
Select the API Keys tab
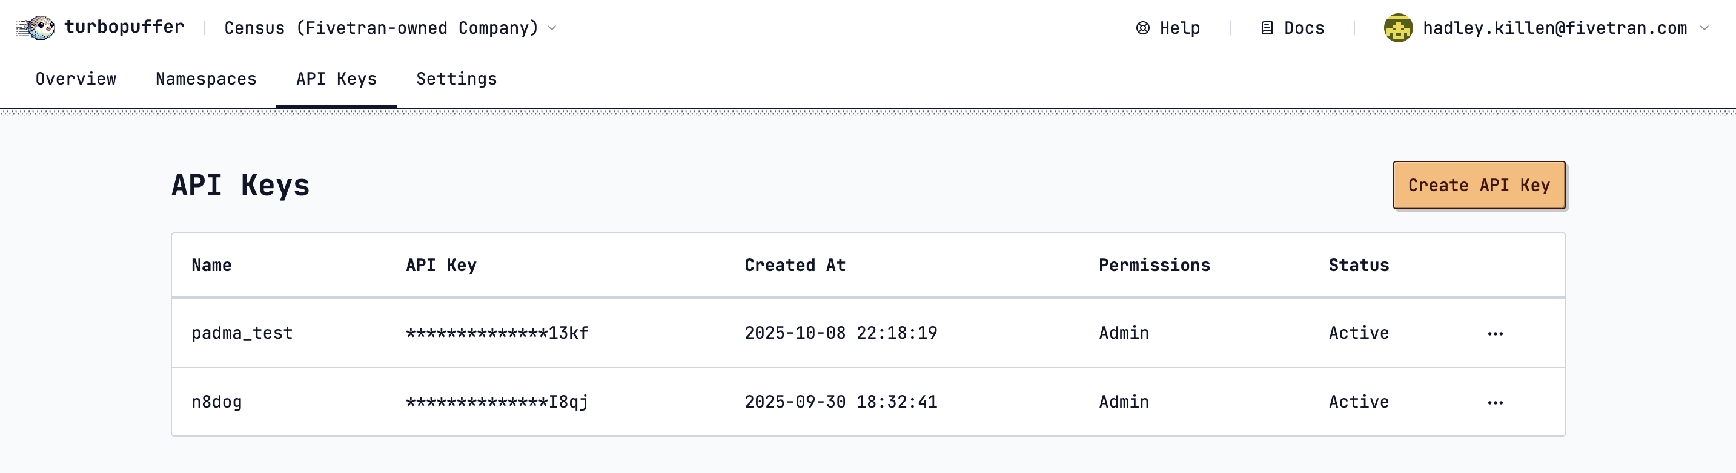(336, 79)
